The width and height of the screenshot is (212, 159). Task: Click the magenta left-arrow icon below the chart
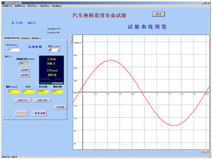pyautogui.click(x=203, y=151)
